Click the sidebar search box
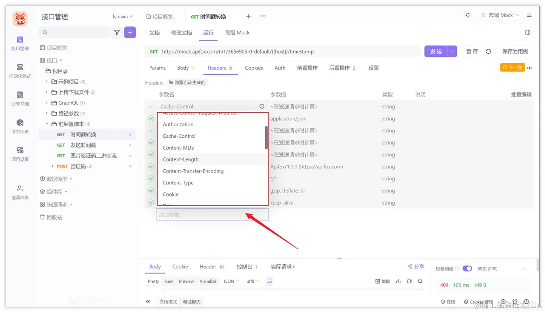This screenshot has width=545, height=312. [74, 32]
